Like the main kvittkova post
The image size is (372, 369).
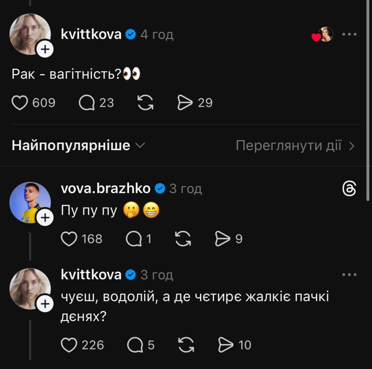click(x=20, y=103)
